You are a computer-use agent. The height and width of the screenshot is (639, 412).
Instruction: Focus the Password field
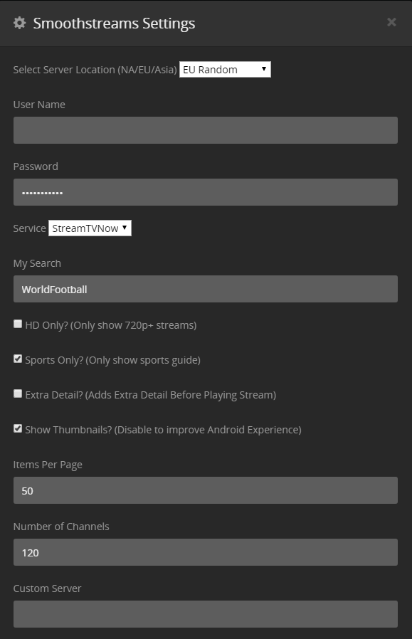point(206,192)
